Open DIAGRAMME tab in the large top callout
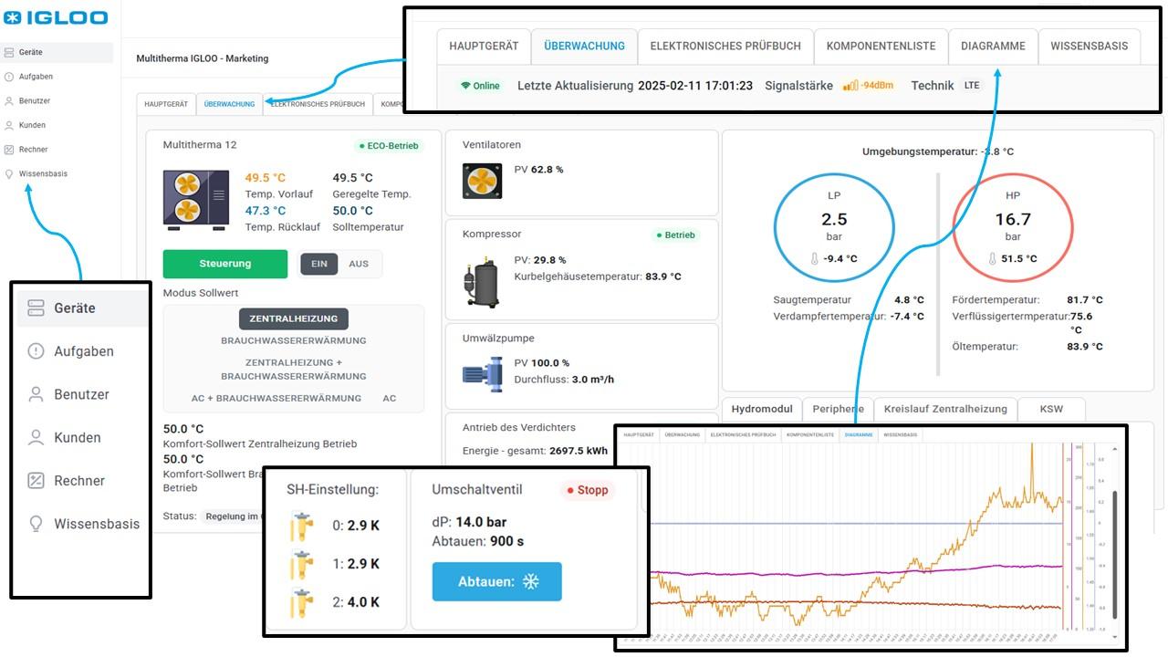 993,46
